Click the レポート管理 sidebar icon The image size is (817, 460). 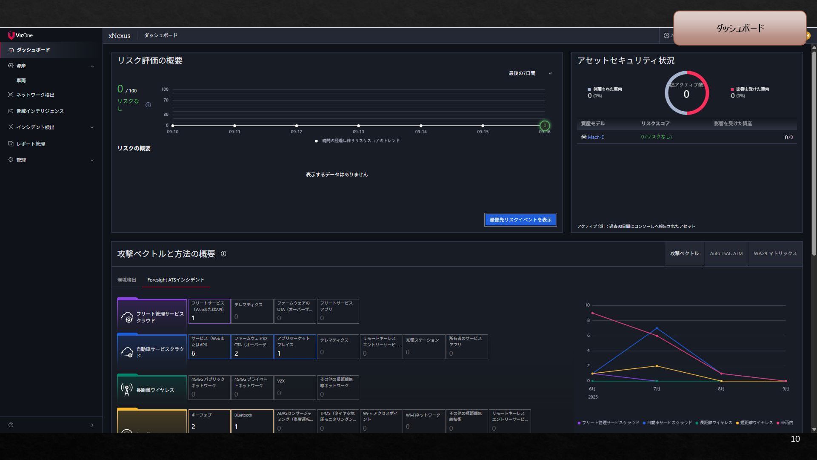coord(11,144)
